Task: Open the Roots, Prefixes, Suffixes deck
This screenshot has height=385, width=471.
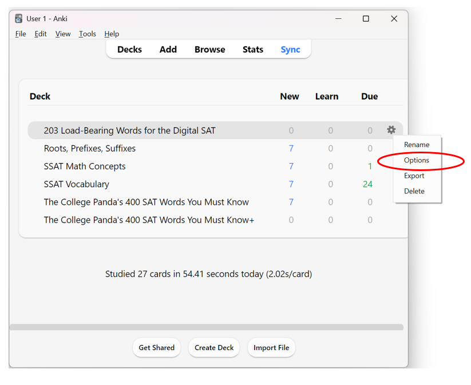Action: pos(90,149)
